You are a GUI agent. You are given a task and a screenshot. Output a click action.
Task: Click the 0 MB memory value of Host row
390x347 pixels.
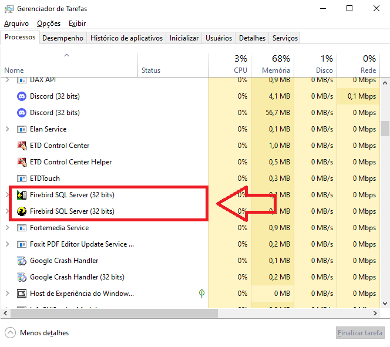(x=282, y=294)
